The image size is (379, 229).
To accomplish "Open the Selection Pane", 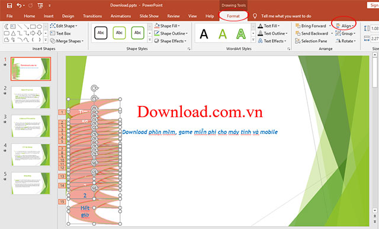I will click(311, 41).
